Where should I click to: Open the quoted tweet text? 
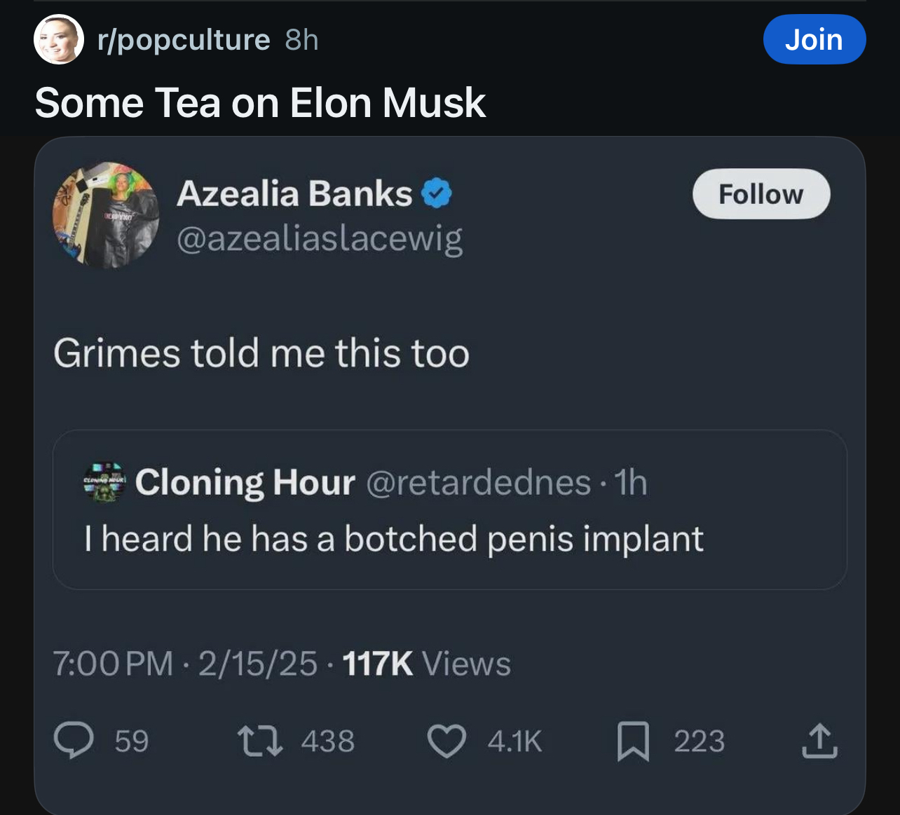pos(393,539)
